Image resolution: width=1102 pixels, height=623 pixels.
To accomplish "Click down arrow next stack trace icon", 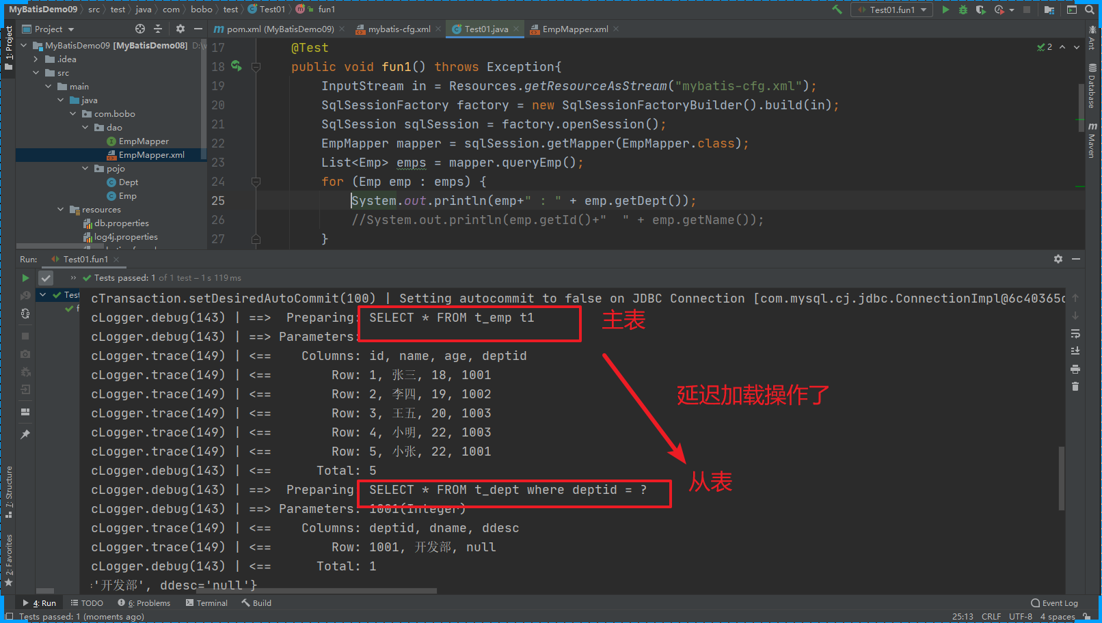I will (1075, 316).
